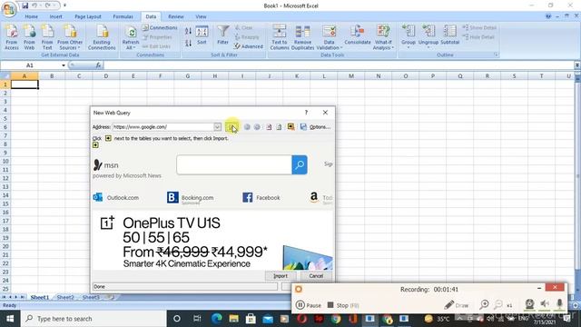This screenshot has width=581, height=327.
Task: Open the Insert ribbon tab
Action: [56, 16]
